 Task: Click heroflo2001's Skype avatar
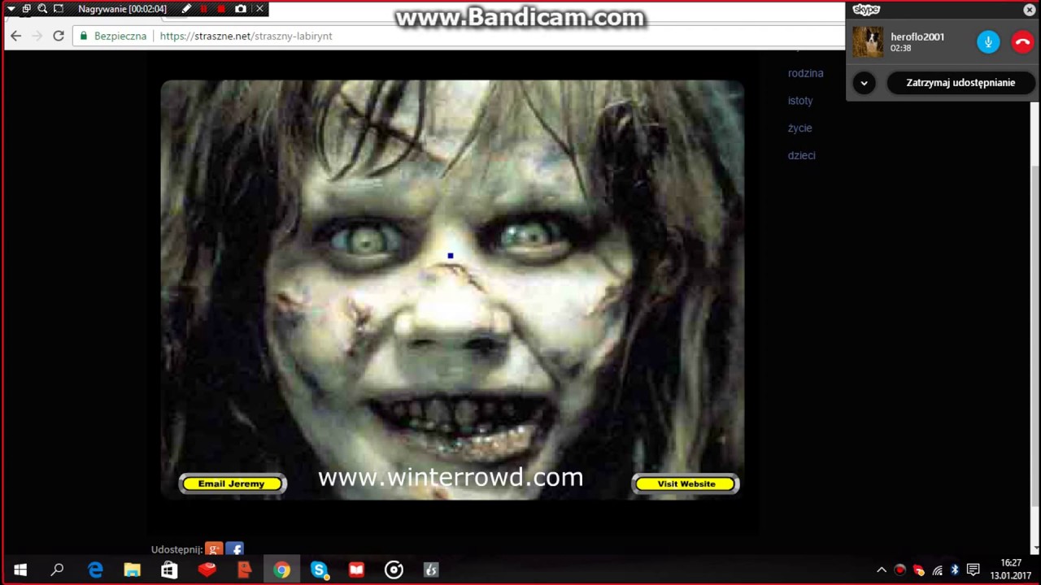click(x=868, y=42)
